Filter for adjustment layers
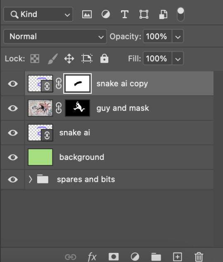This screenshot has height=262, width=223. click(x=106, y=14)
